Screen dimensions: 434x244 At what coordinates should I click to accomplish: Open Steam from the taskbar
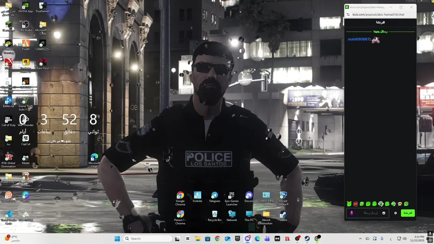point(307,239)
